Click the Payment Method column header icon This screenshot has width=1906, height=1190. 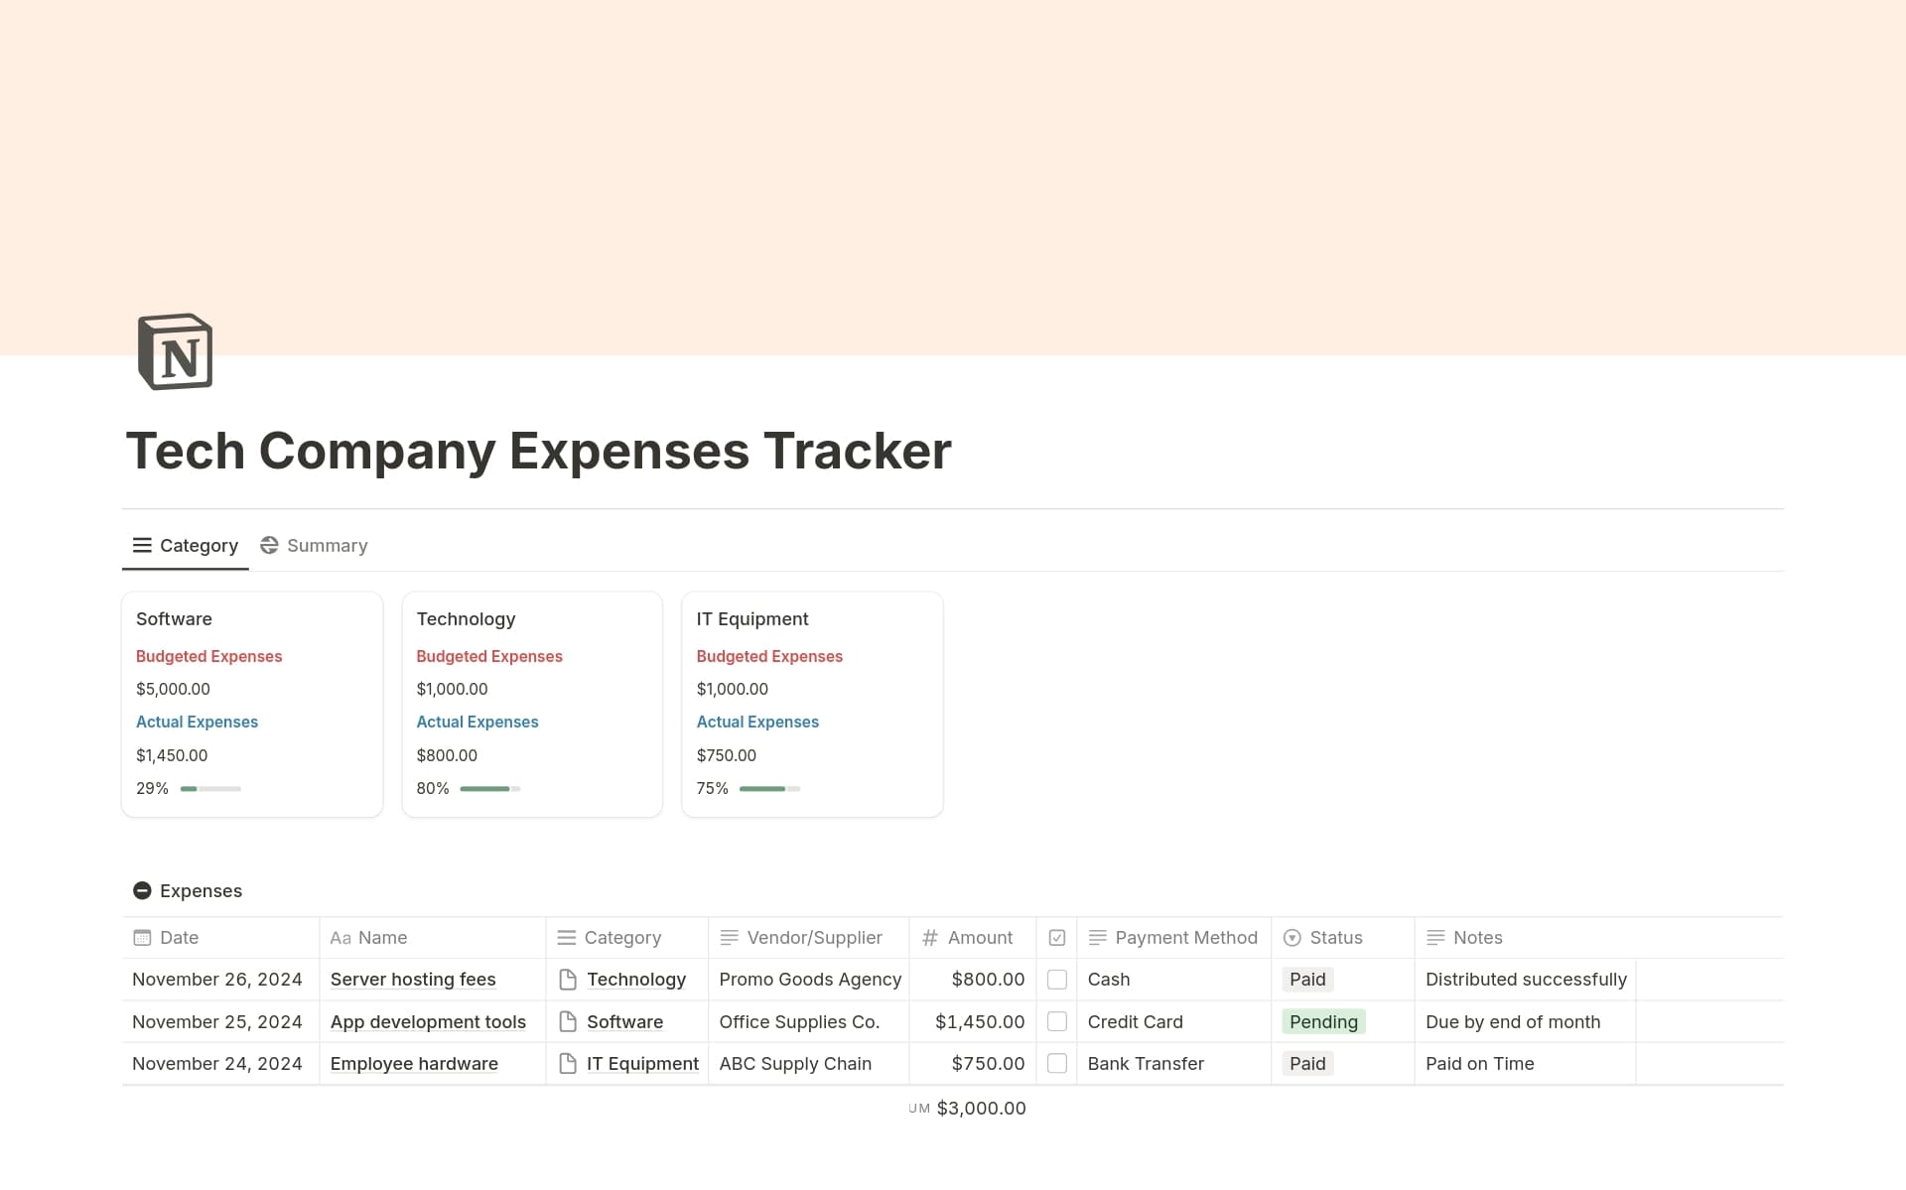1097,937
